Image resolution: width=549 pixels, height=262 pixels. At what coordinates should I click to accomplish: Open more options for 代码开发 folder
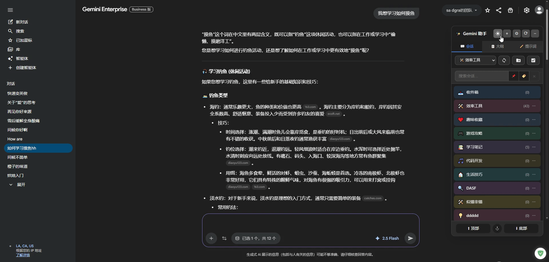coord(534,161)
